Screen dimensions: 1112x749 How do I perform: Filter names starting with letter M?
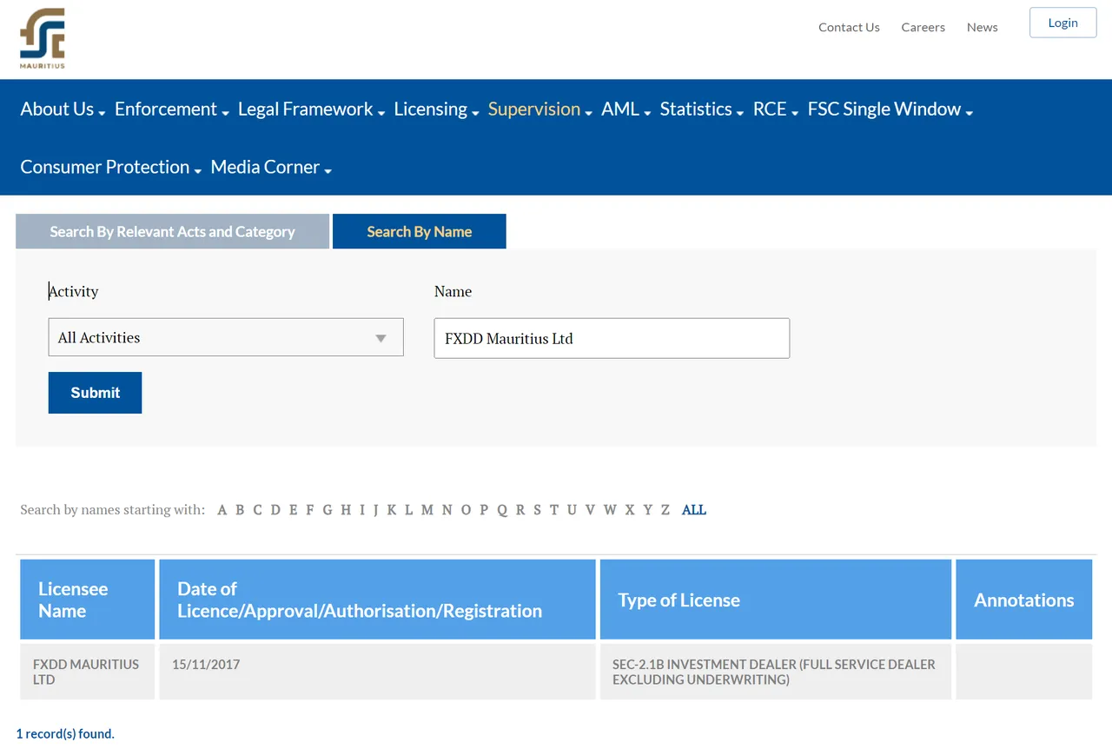click(x=427, y=510)
